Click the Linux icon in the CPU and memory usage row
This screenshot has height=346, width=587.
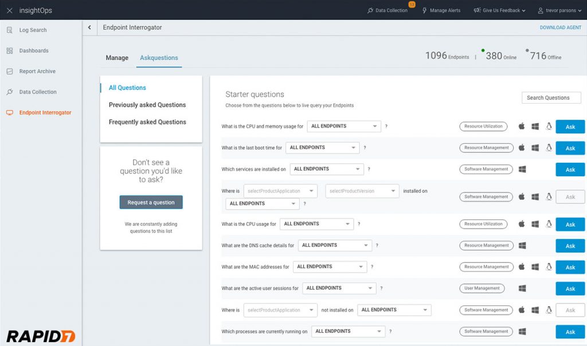click(549, 126)
